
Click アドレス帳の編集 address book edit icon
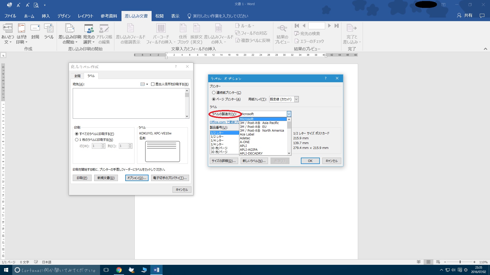pos(104,34)
